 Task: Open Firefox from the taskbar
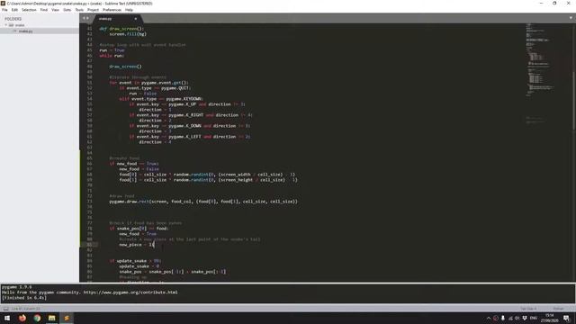tap(22, 318)
